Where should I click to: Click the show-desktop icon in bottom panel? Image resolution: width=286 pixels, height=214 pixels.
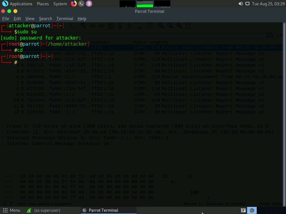pos(243,211)
